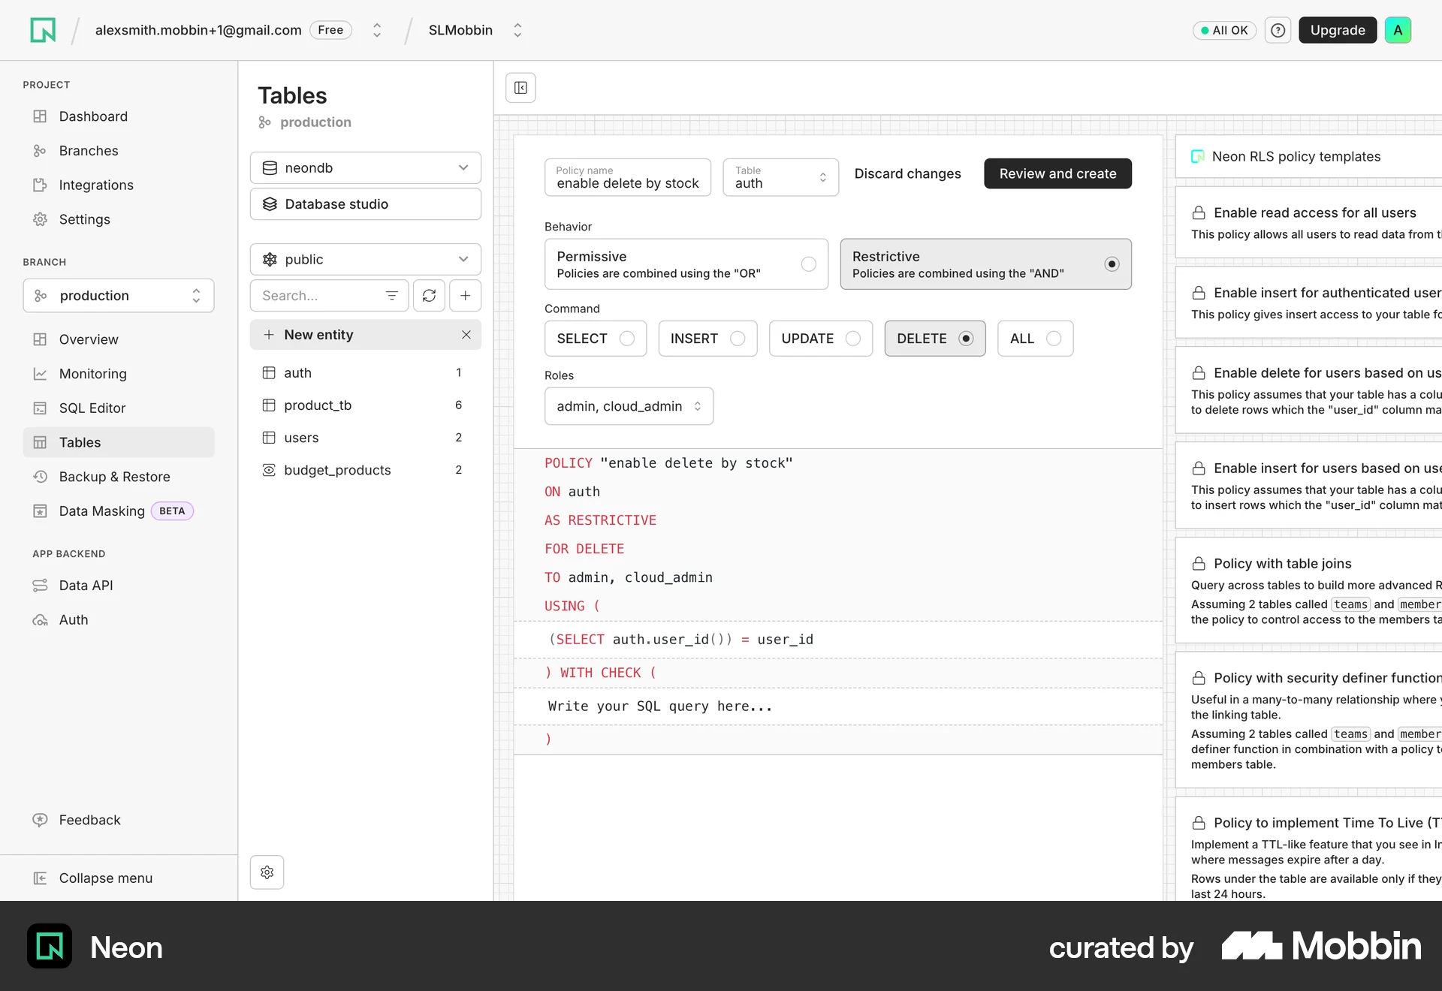Viewport: 1442px width, 991px height.
Task: Click the WITH CHECK SQL query editor
Action: point(838,706)
